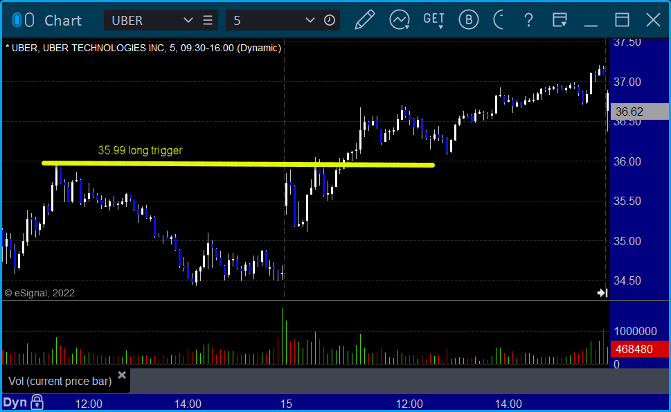Minimize the chart window

591,25
